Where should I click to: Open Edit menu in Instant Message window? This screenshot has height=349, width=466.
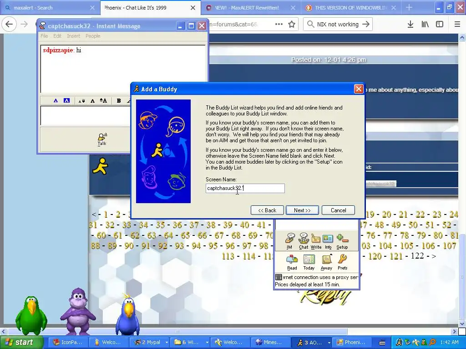[x=57, y=36]
